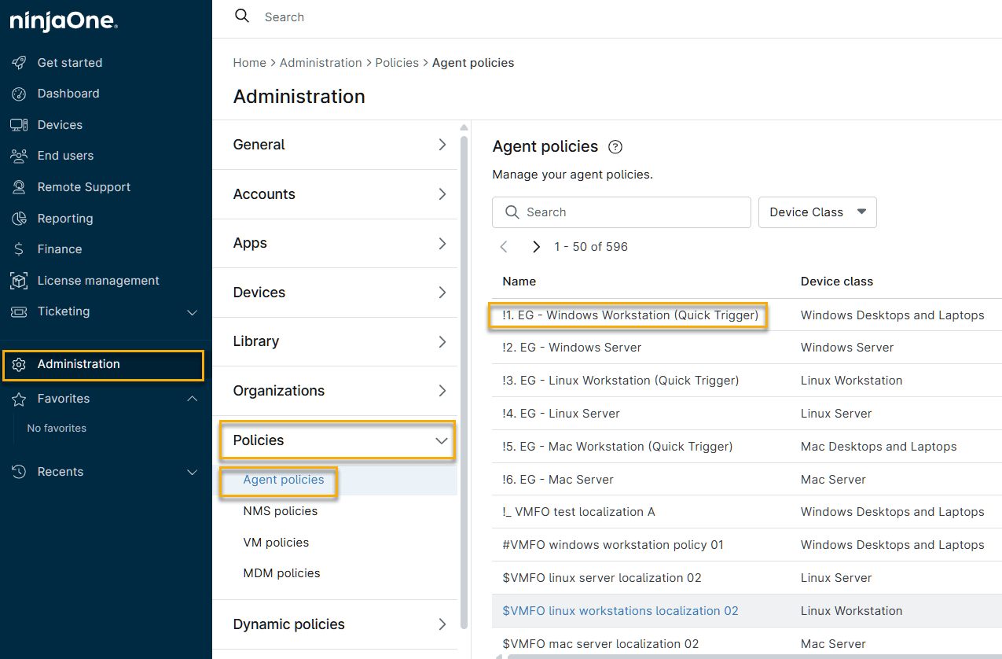Click '#VMFO windows workstation policy 01' row
This screenshot has height=659, width=1002.
pos(613,545)
